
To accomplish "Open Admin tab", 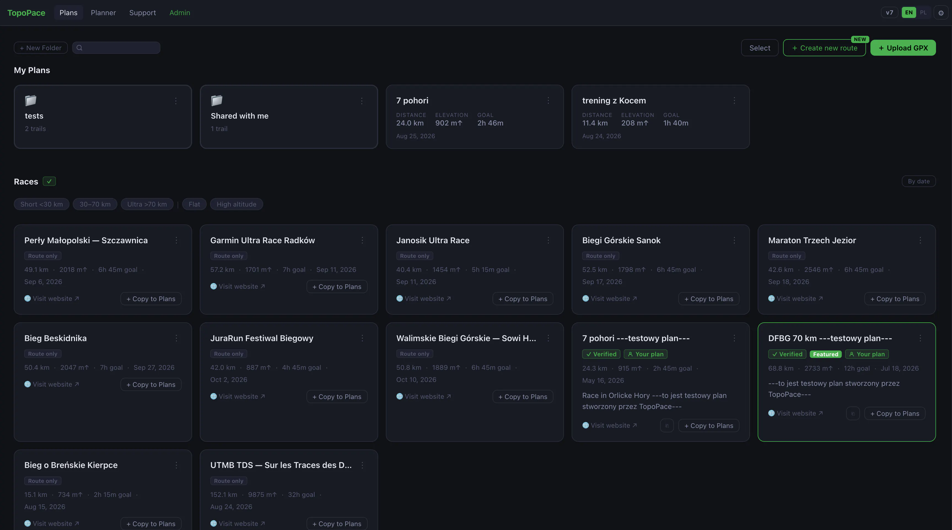I will click(x=180, y=13).
